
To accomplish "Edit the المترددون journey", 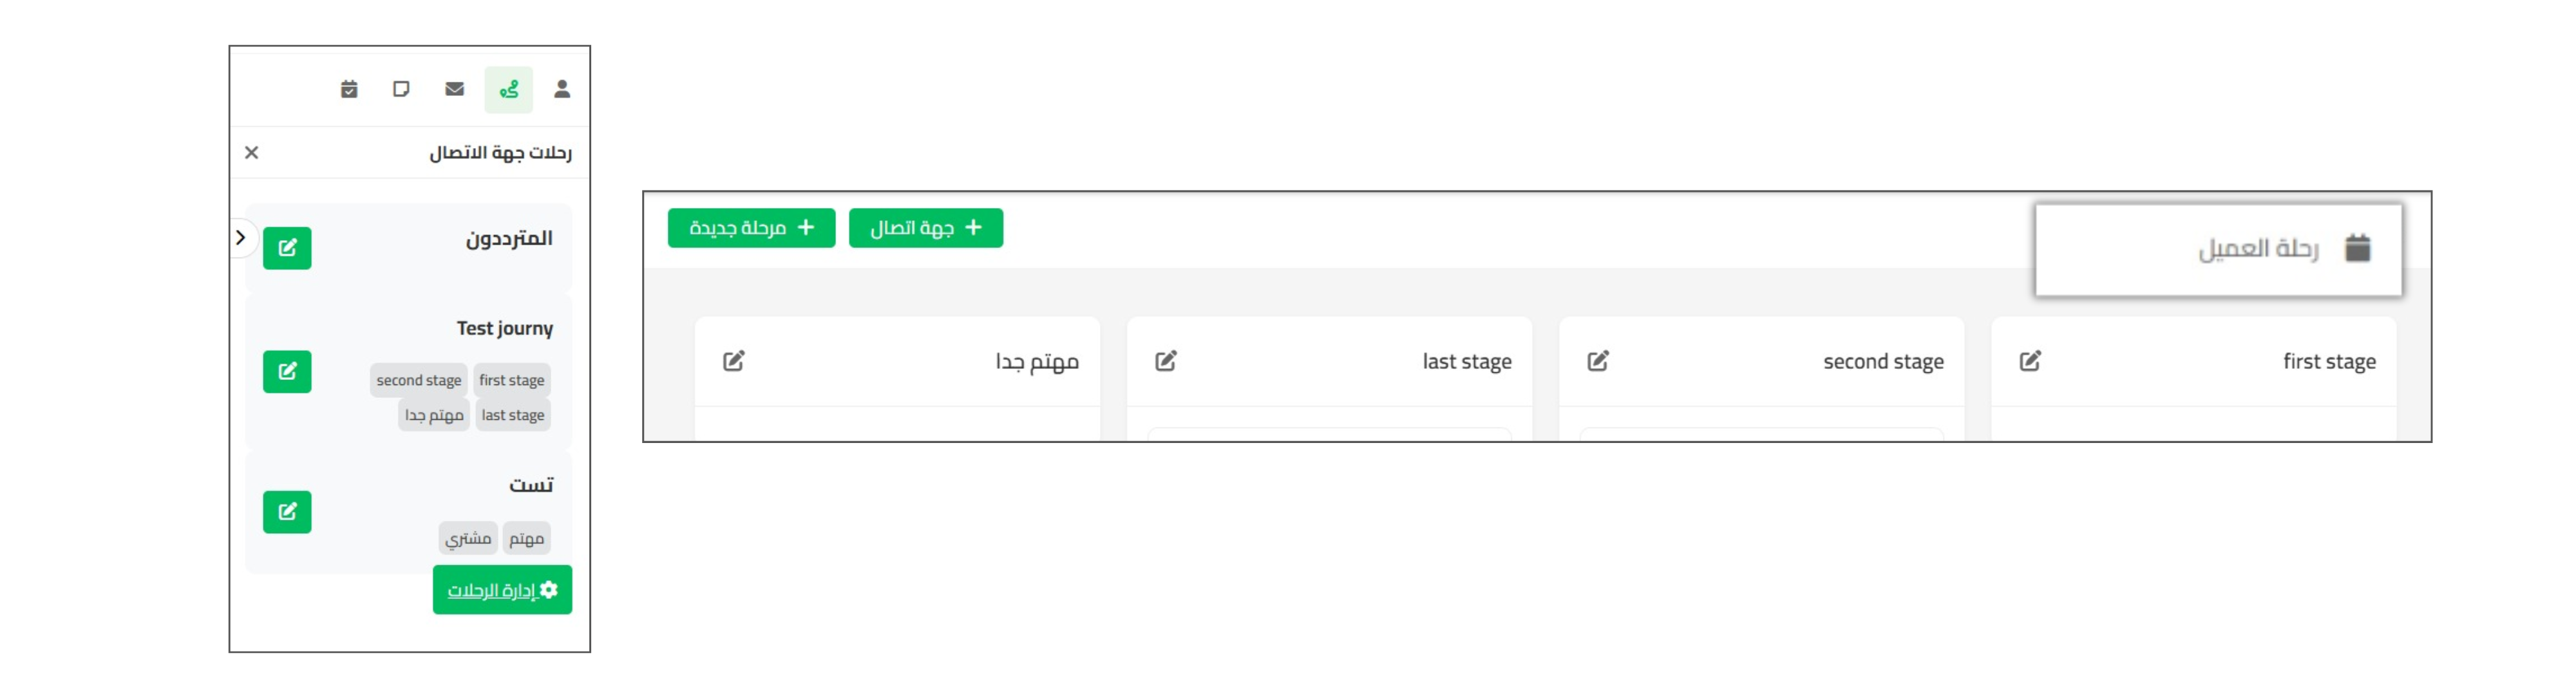I will pyautogui.click(x=287, y=248).
